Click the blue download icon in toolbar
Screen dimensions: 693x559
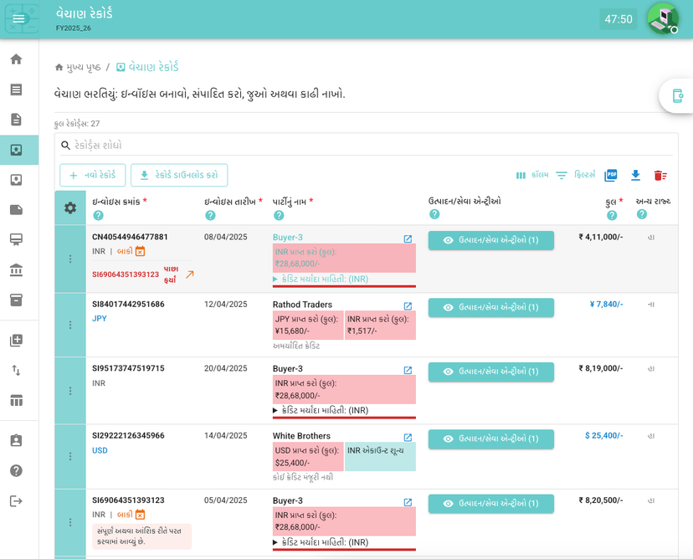tap(635, 175)
